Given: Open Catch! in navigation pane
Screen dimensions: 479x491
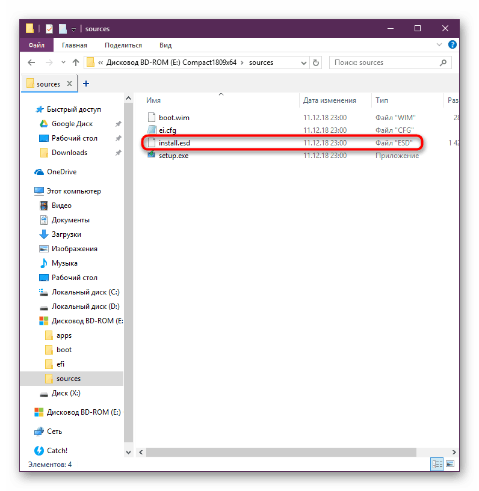Looking at the screenshot, I should [x=57, y=450].
